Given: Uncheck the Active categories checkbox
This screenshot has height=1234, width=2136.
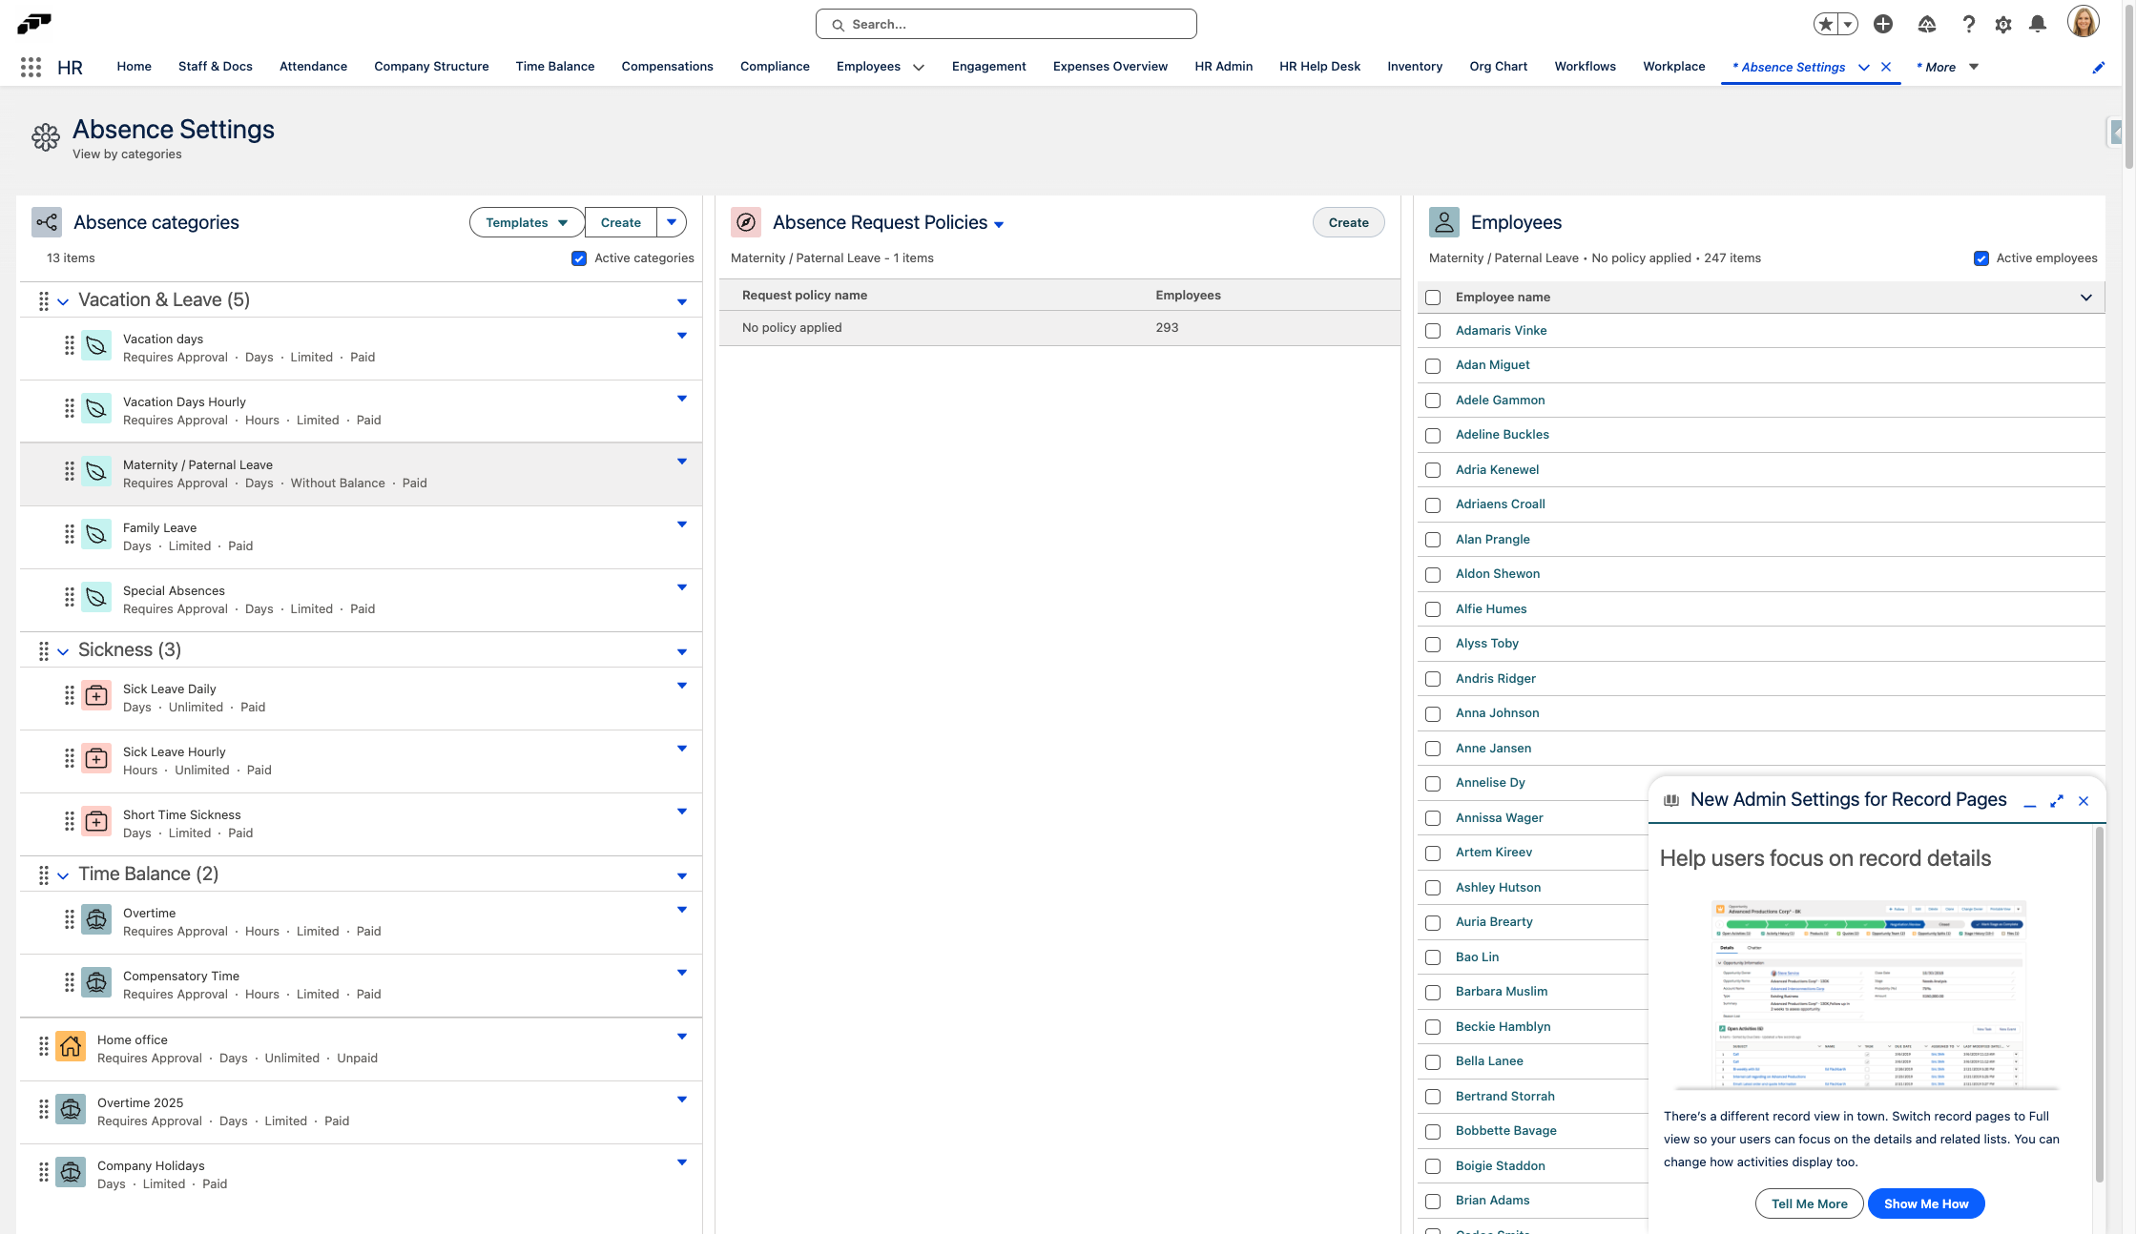Looking at the screenshot, I should click(579, 258).
